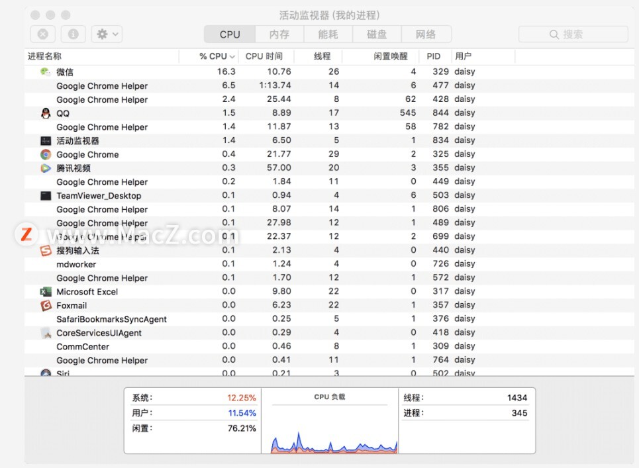639x468 pixels.
Task: Select the 搜狗输入法 icon
Action: [x=46, y=250]
